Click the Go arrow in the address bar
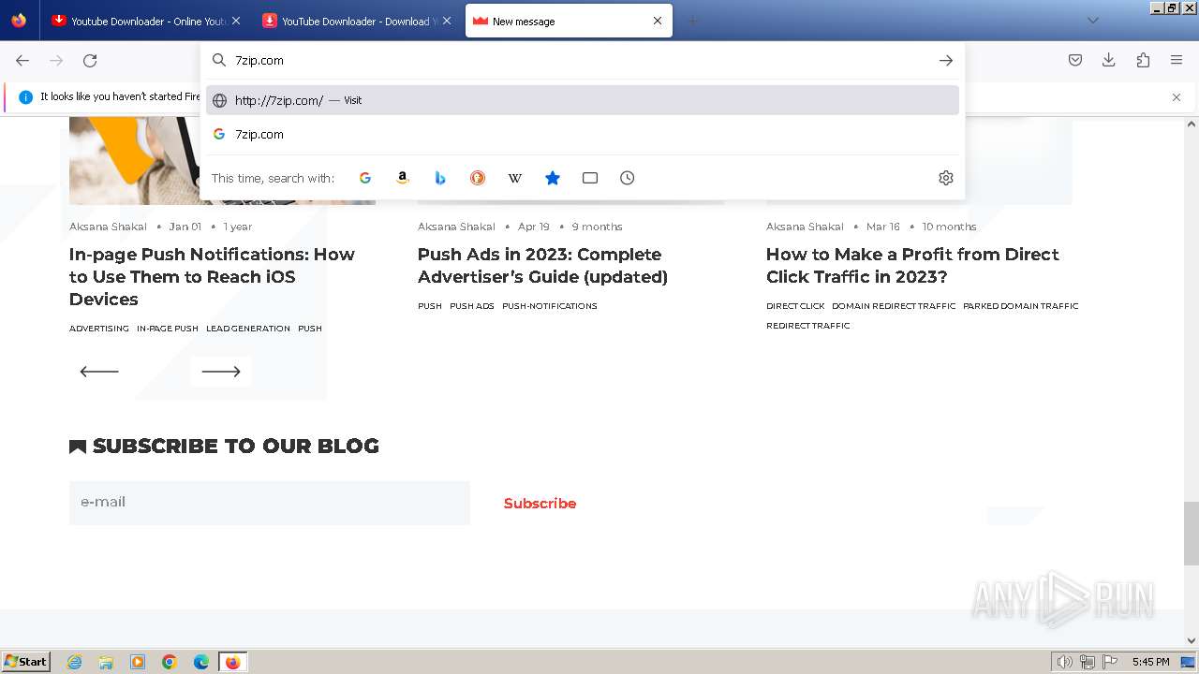Screen dimensions: 1199x674 click(946, 60)
